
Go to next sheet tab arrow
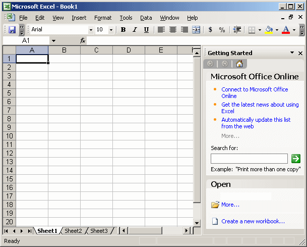22,231
